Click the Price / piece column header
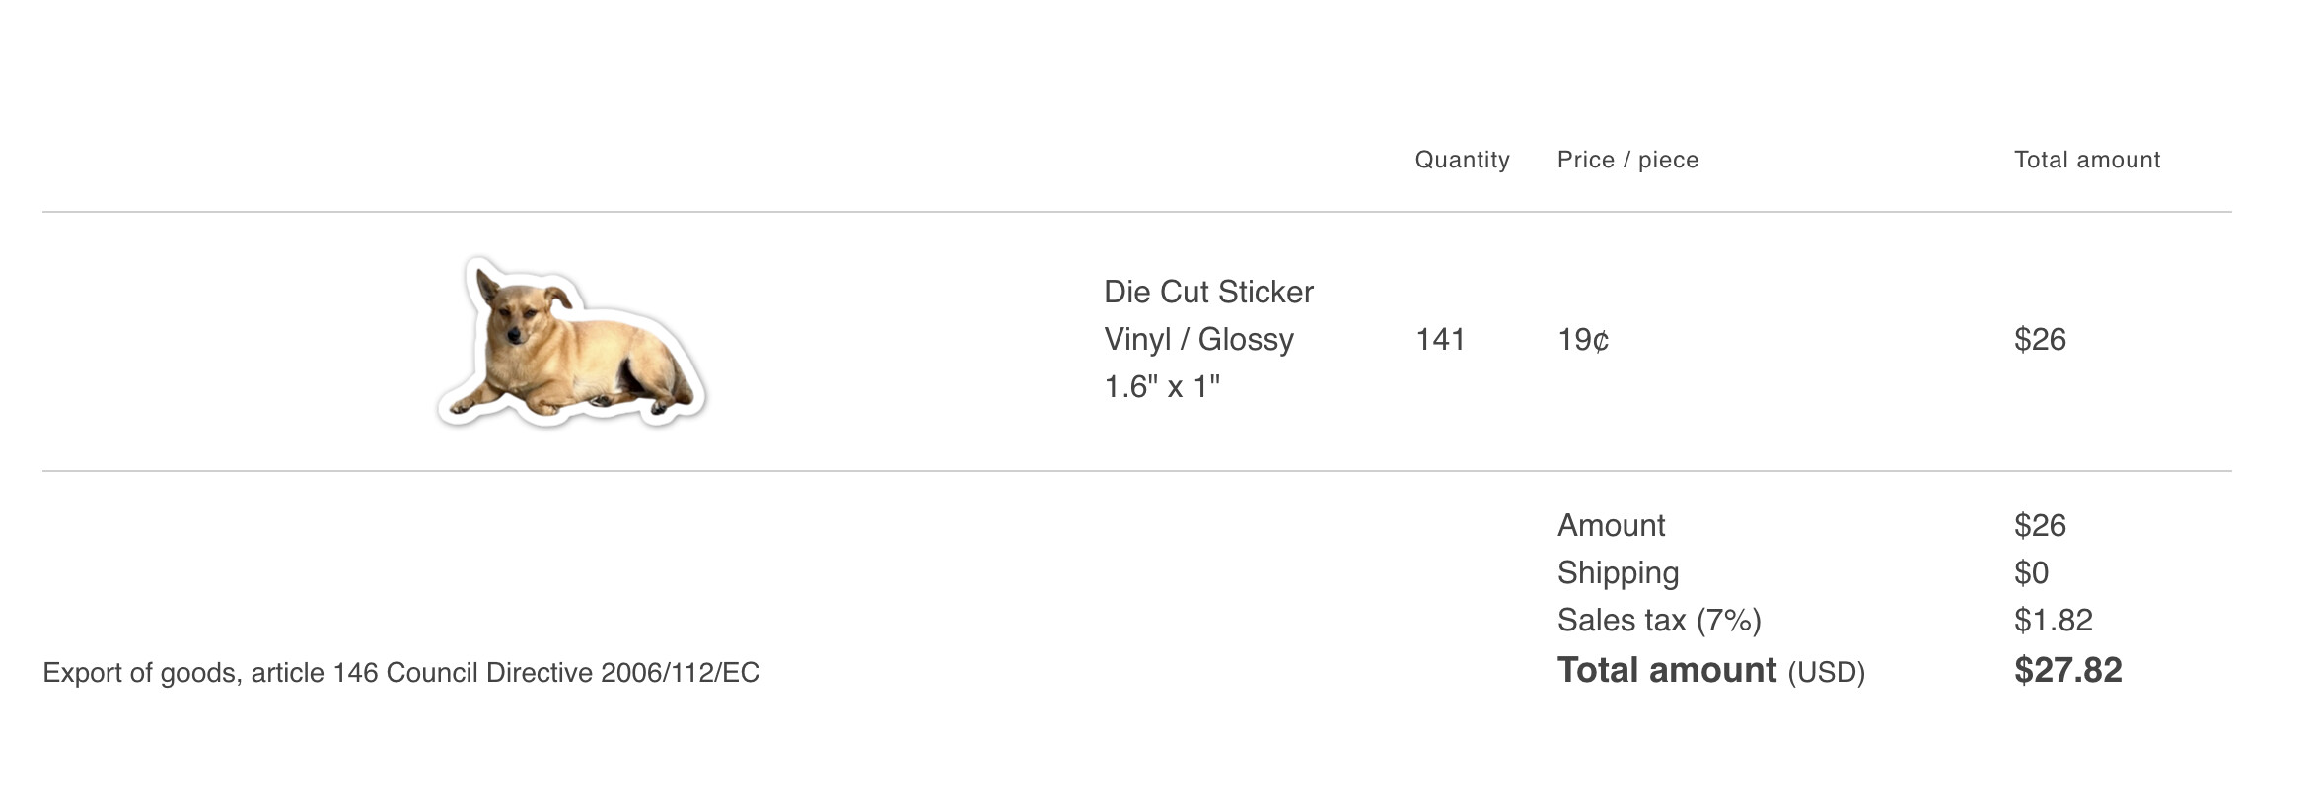This screenshot has height=796, width=2312. (1627, 160)
